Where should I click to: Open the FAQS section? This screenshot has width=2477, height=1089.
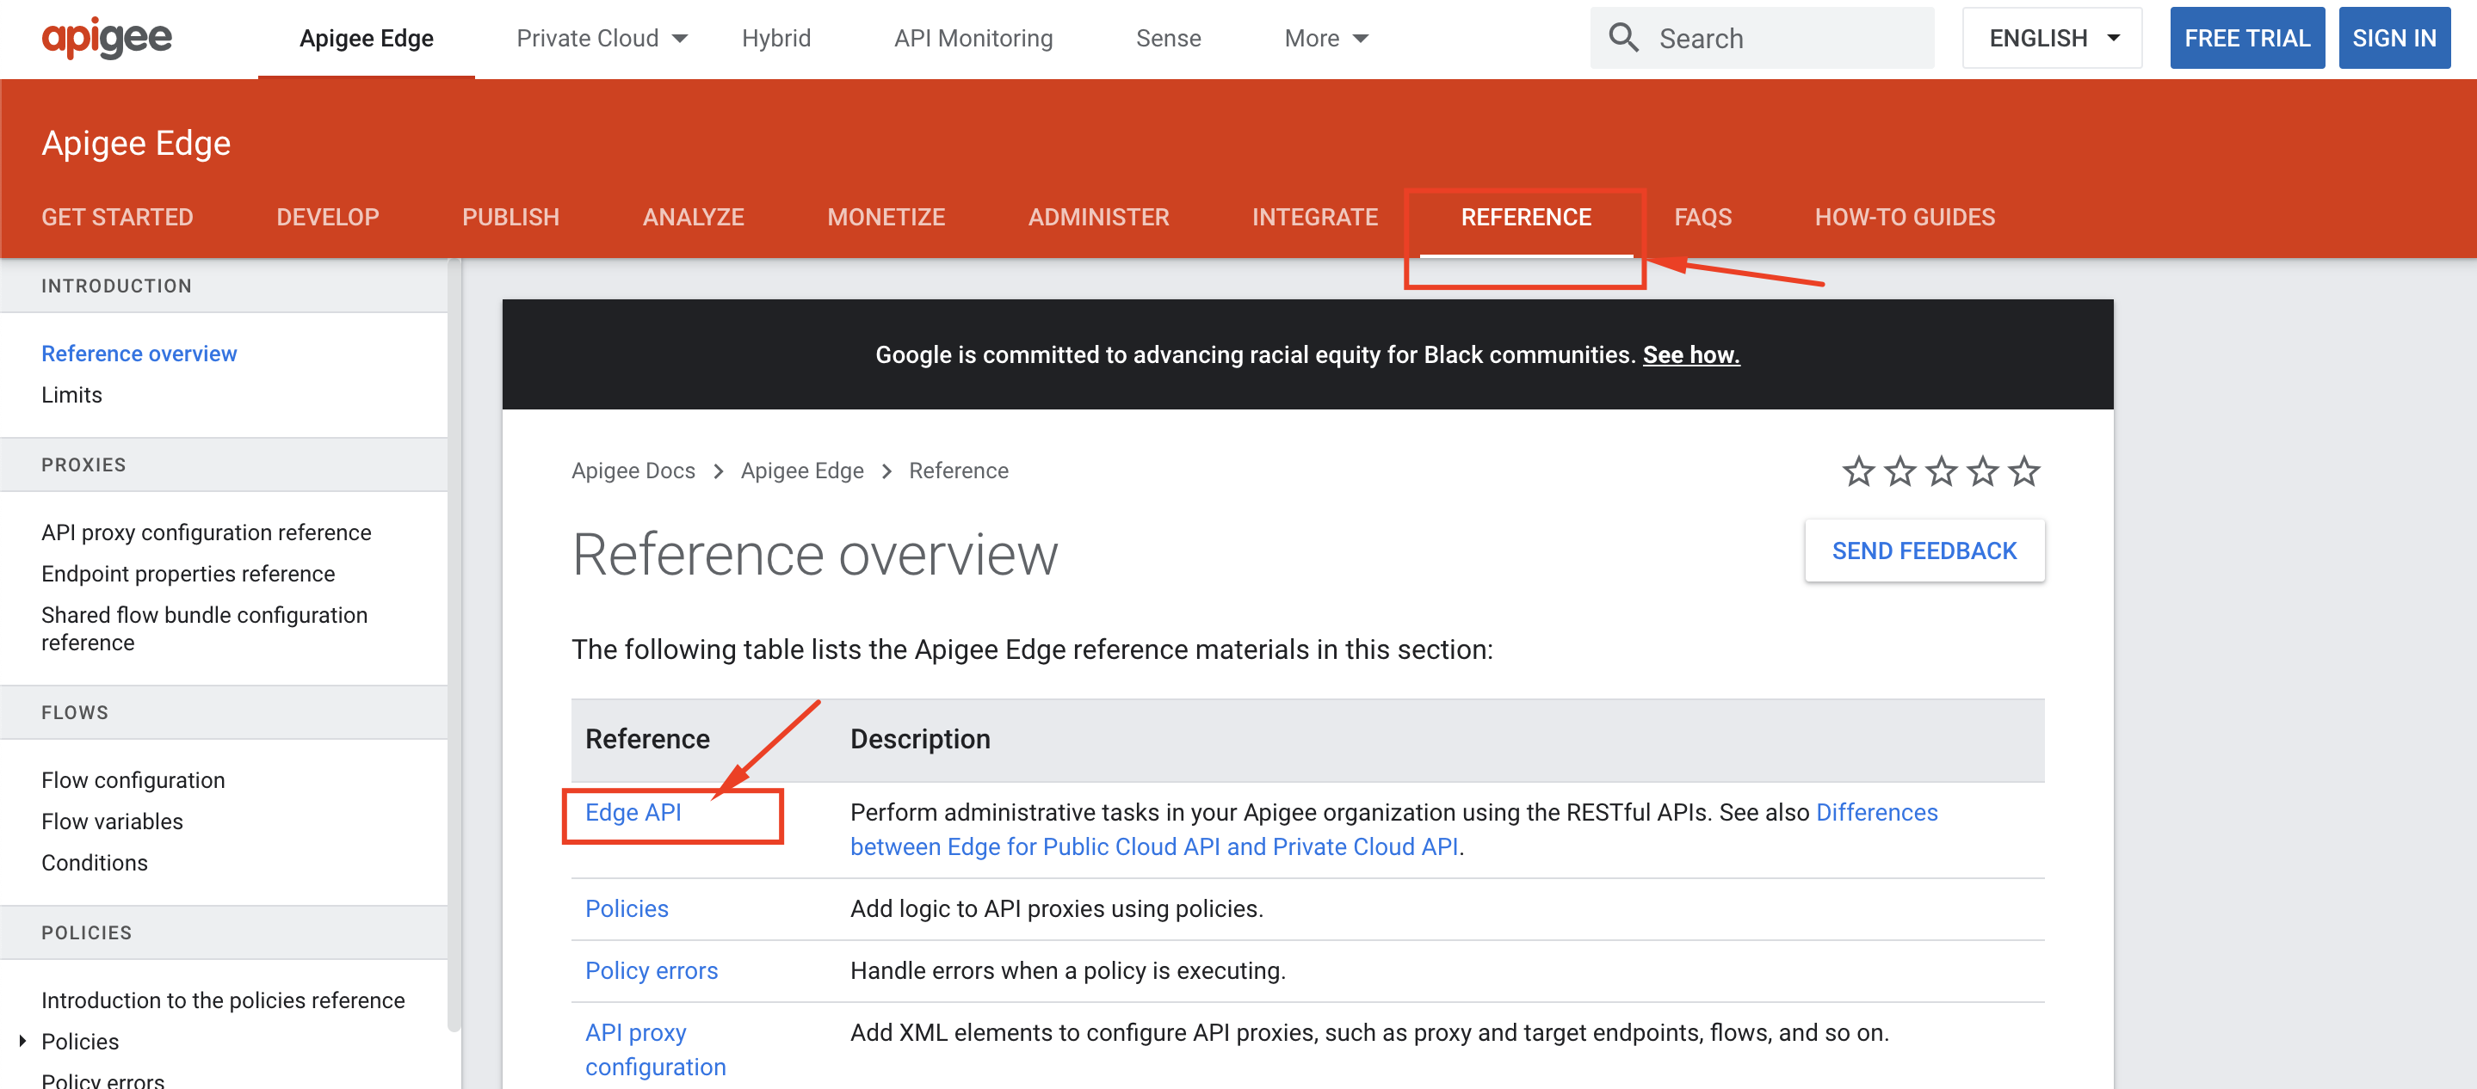pyautogui.click(x=1703, y=218)
